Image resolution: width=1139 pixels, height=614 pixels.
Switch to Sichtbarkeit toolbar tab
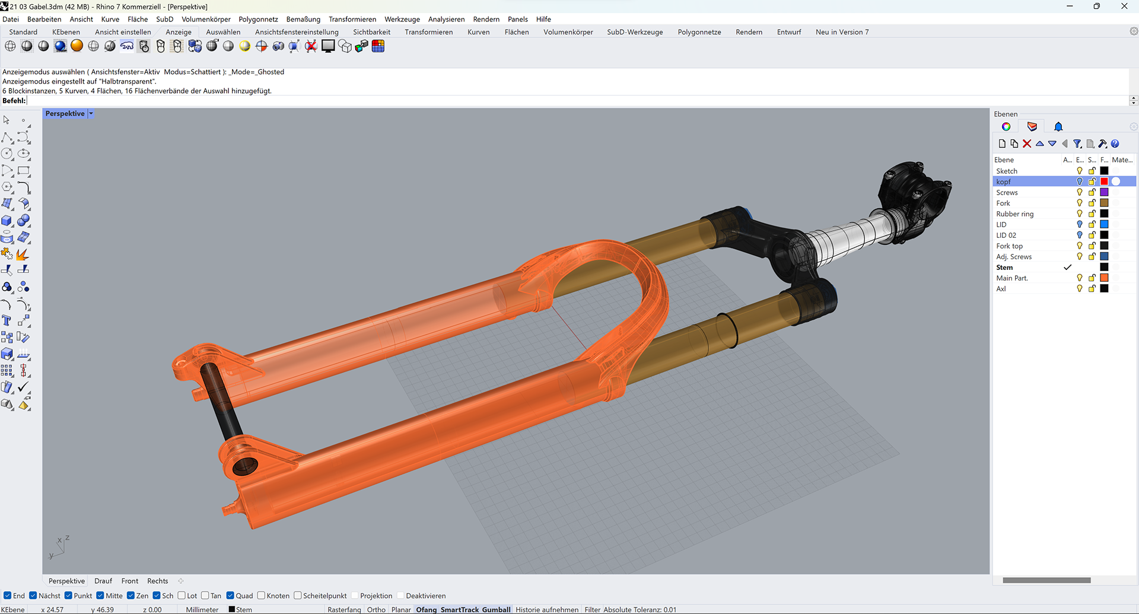[x=371, y=32]
